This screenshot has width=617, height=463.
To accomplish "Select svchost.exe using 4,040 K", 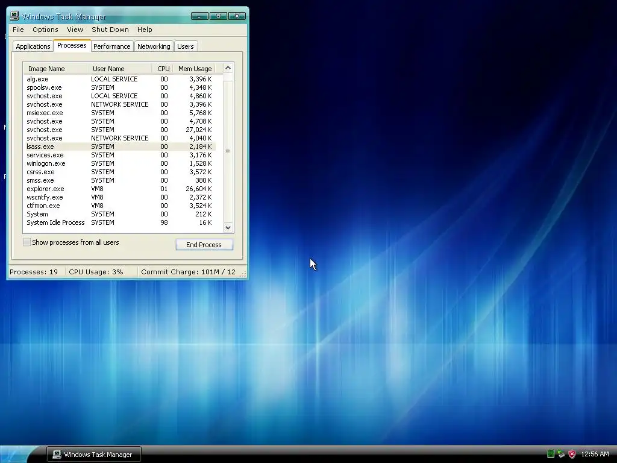I will (120, 138).
